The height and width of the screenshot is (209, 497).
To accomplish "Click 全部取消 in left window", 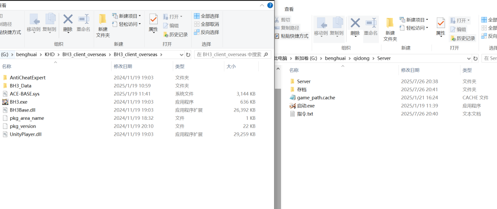I will (206, 24).
